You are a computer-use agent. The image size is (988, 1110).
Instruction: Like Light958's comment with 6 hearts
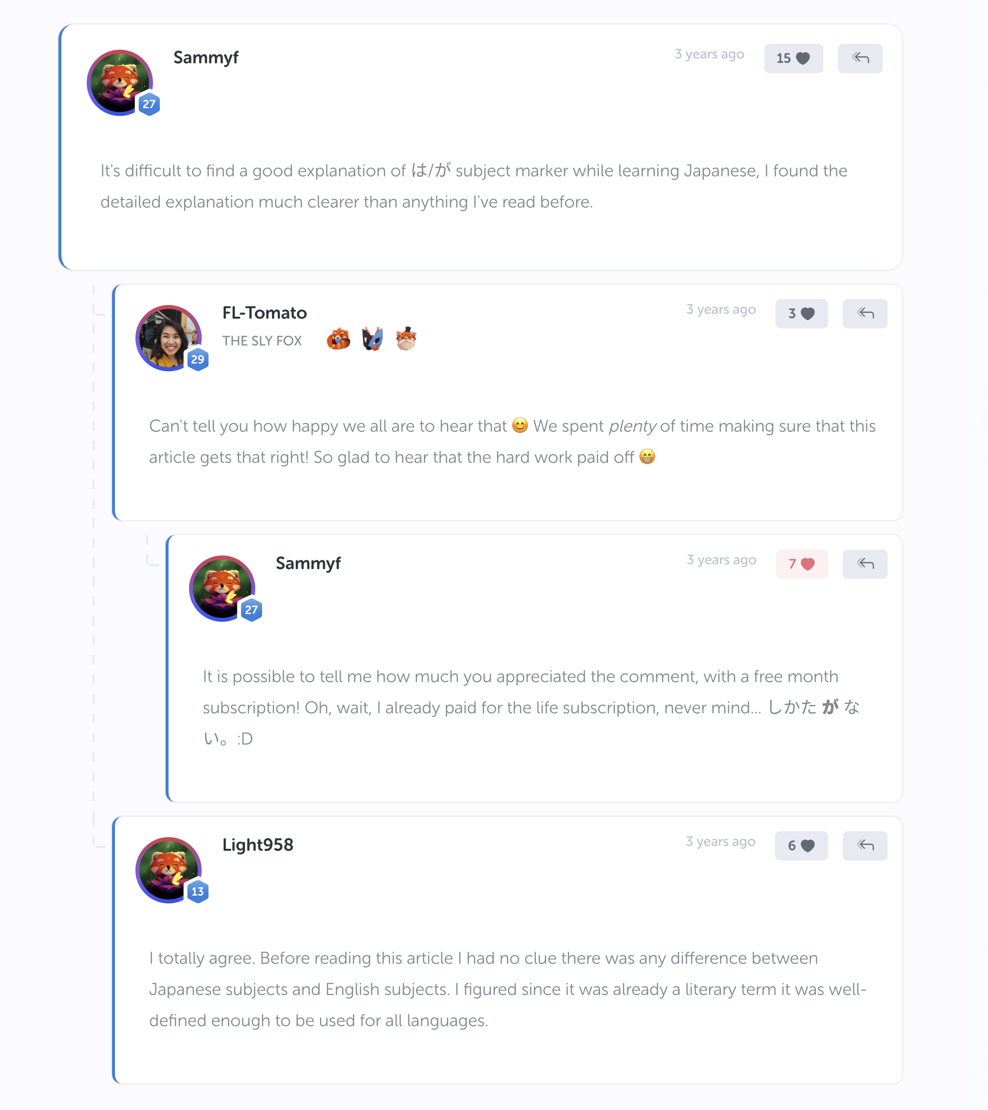pos(801,845)
